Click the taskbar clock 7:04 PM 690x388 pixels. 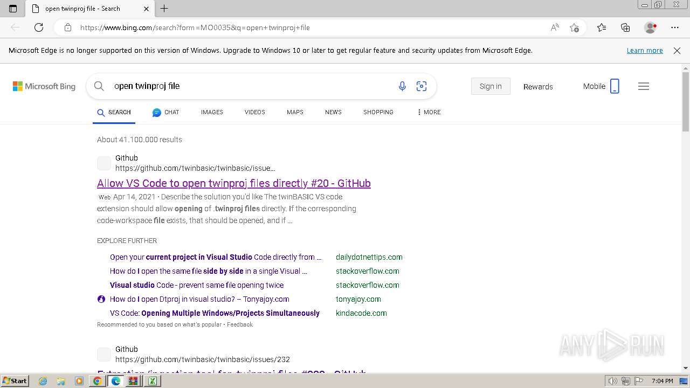tap(663, 381)
